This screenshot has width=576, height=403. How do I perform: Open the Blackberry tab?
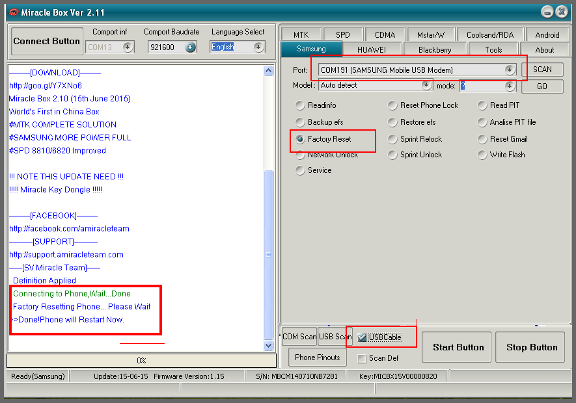pos(435,49)
